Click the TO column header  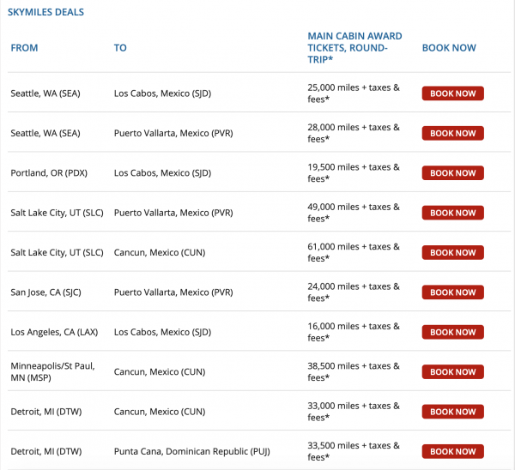(120, 48)
